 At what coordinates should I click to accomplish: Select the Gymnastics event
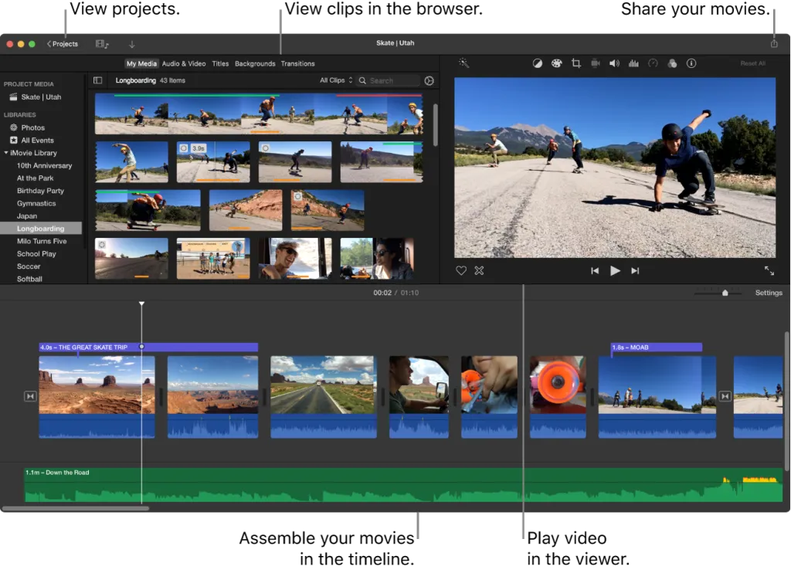click(x=36, y=203)
